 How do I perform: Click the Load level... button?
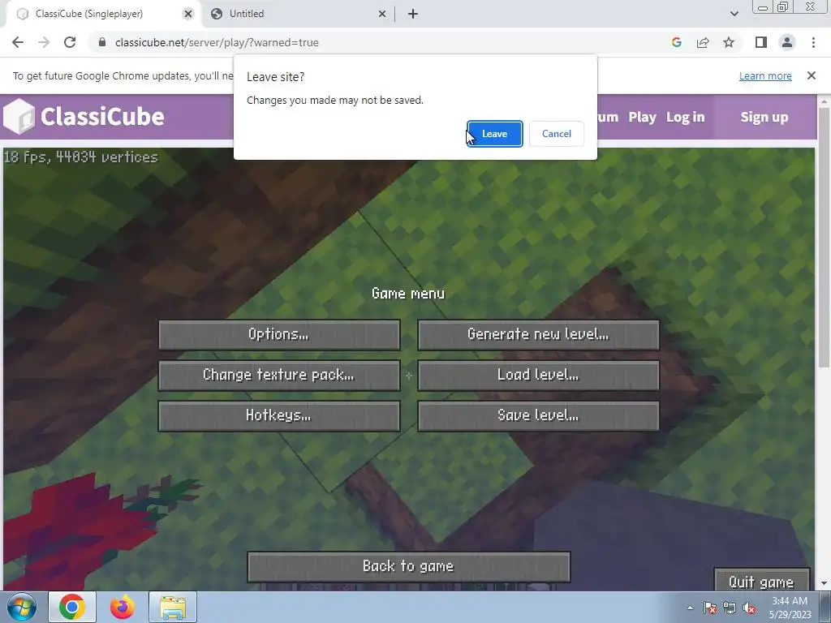click(539, 376)
